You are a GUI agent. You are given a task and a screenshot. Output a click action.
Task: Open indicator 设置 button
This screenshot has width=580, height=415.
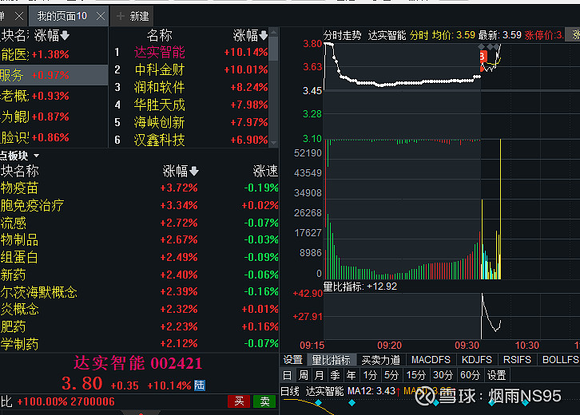[293, 360]
